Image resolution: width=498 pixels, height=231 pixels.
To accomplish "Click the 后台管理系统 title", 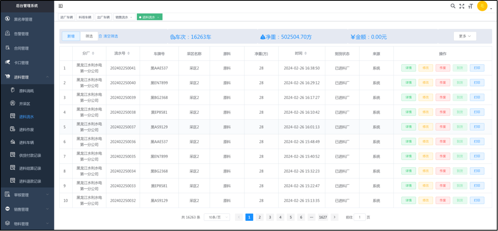I will point(27,5).
